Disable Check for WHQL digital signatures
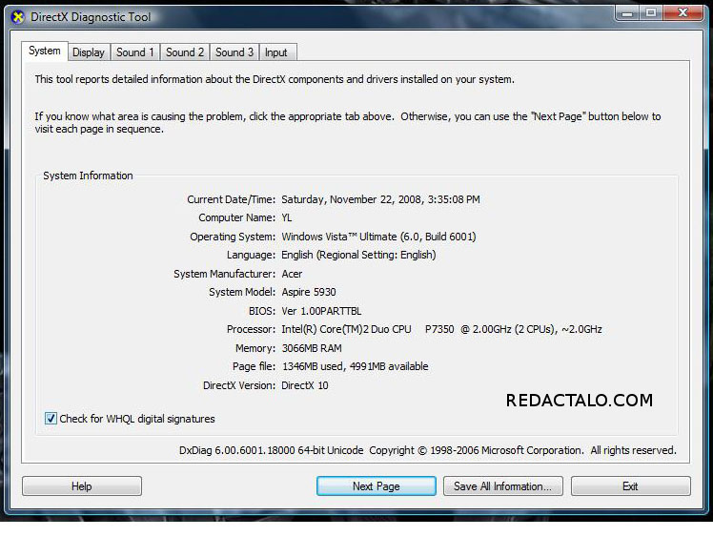This screenshot has width=713, height=537. (x=51, y=419)
